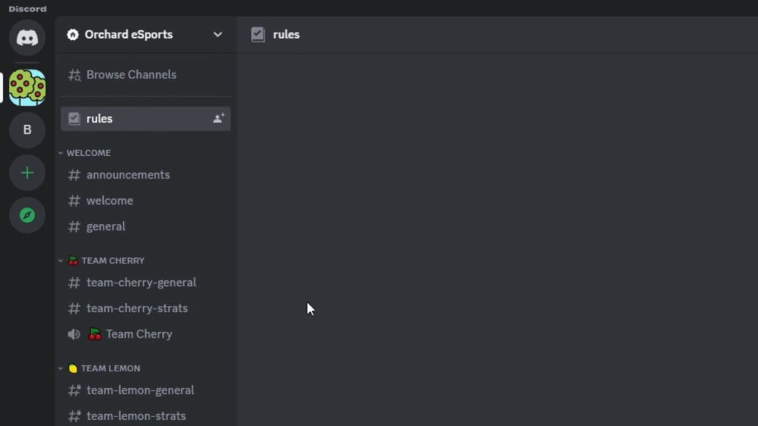The image size is (758, 426).
Task: Open the server with the B icon
Action: pos(27,130)
